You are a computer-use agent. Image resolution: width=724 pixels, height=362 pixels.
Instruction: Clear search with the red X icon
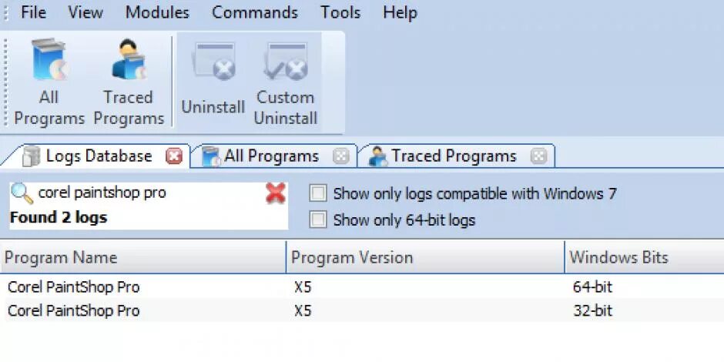coord(276,193)
